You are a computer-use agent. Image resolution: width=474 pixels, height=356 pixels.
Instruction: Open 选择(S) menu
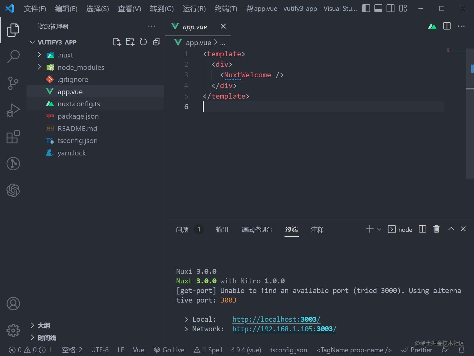[x=98, y=9]
